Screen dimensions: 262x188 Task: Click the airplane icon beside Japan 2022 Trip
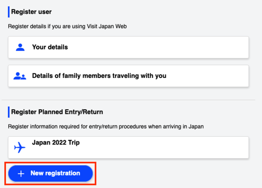click(x=20, y=147)
